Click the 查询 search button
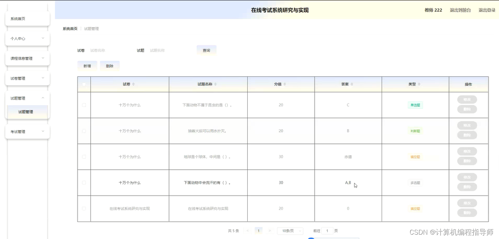The height and width of the screenshot is (239, 499). 206,50
